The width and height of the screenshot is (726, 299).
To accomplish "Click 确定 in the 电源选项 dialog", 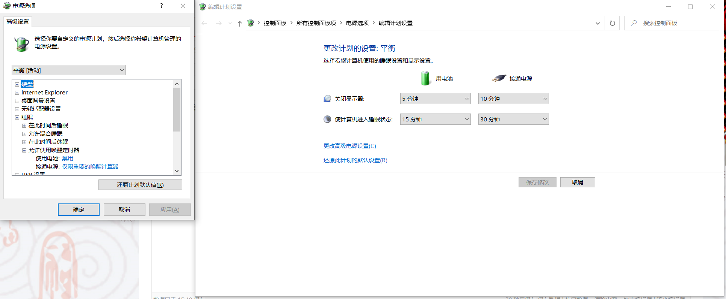I will 79,210.
